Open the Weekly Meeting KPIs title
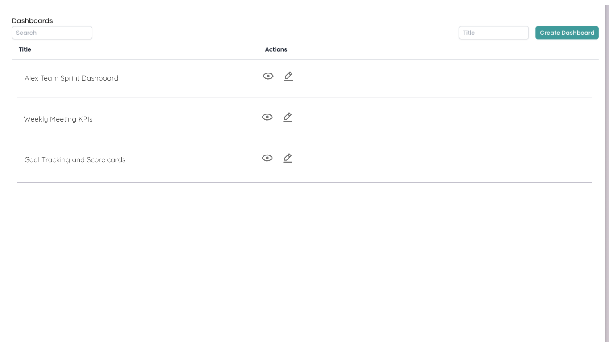The image size is (609, 342). point(58,119)
